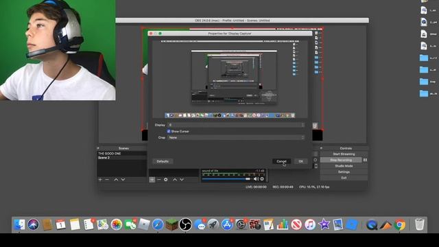Open News from the Dock
This screenshot has height=247, width=439.
pyautogui.click(x=296, y=224)
